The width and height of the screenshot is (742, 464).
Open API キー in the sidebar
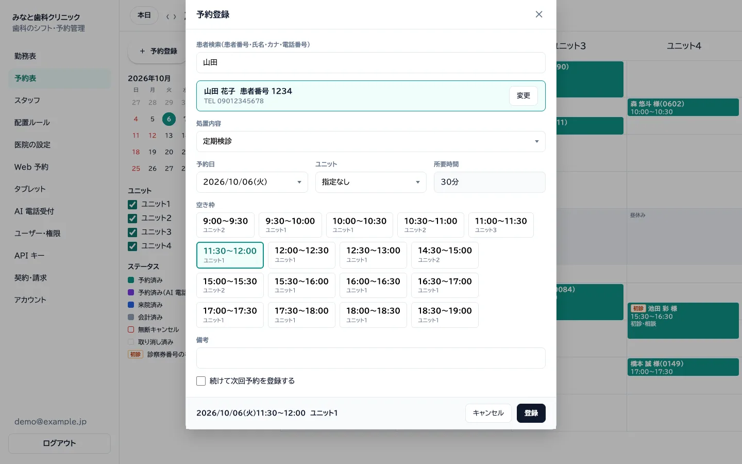tap(59, 256)
